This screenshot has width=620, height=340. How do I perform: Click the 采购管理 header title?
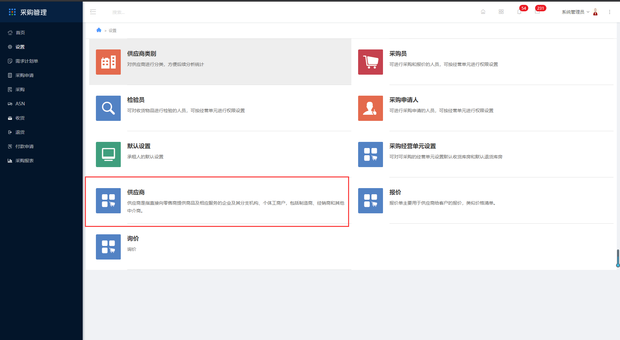click(x=34, y=12)
